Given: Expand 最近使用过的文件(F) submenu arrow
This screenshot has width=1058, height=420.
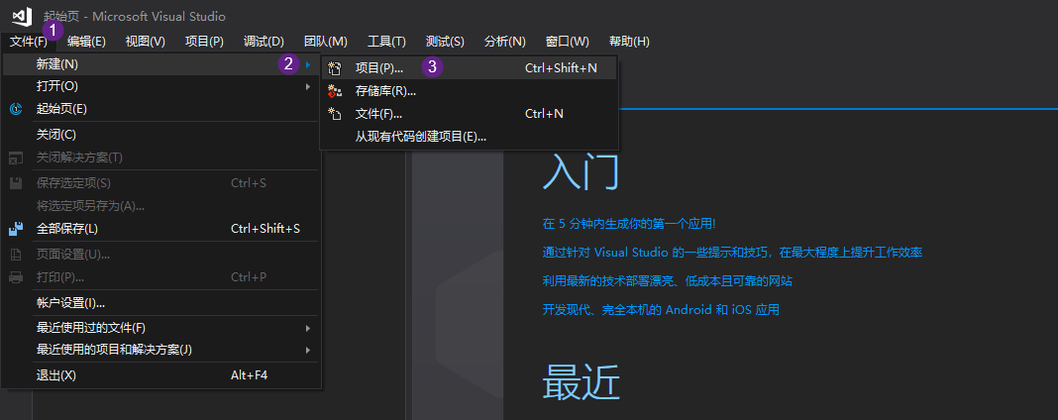Looking at the screenshot, I should click(x=308, y=328).
